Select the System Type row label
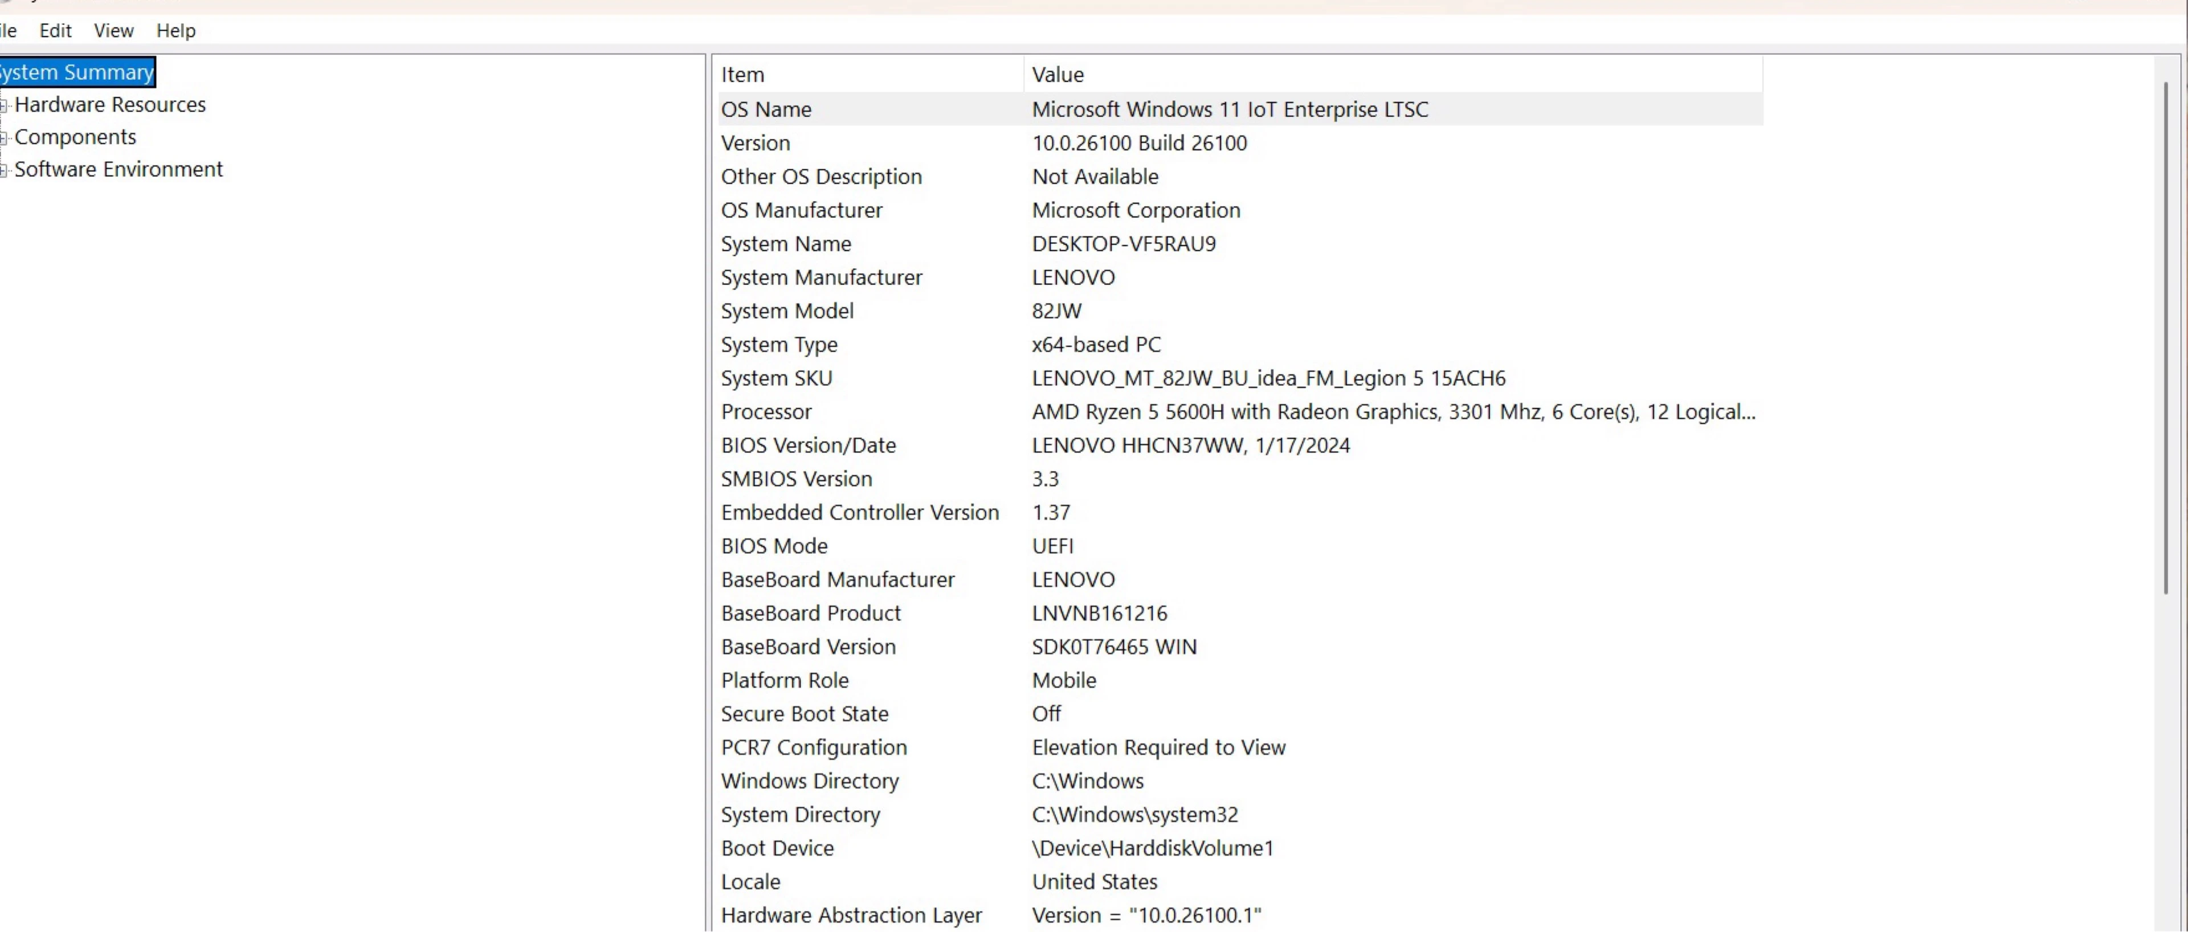The image size is (2188, 932). coord(779,344)
